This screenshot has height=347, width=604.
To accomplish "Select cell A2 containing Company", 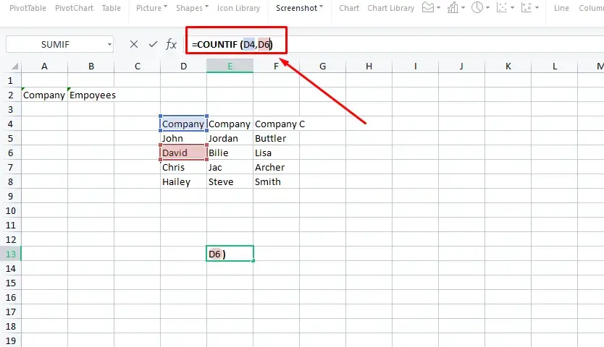I will pyautogui.click(x=44, y=95).
